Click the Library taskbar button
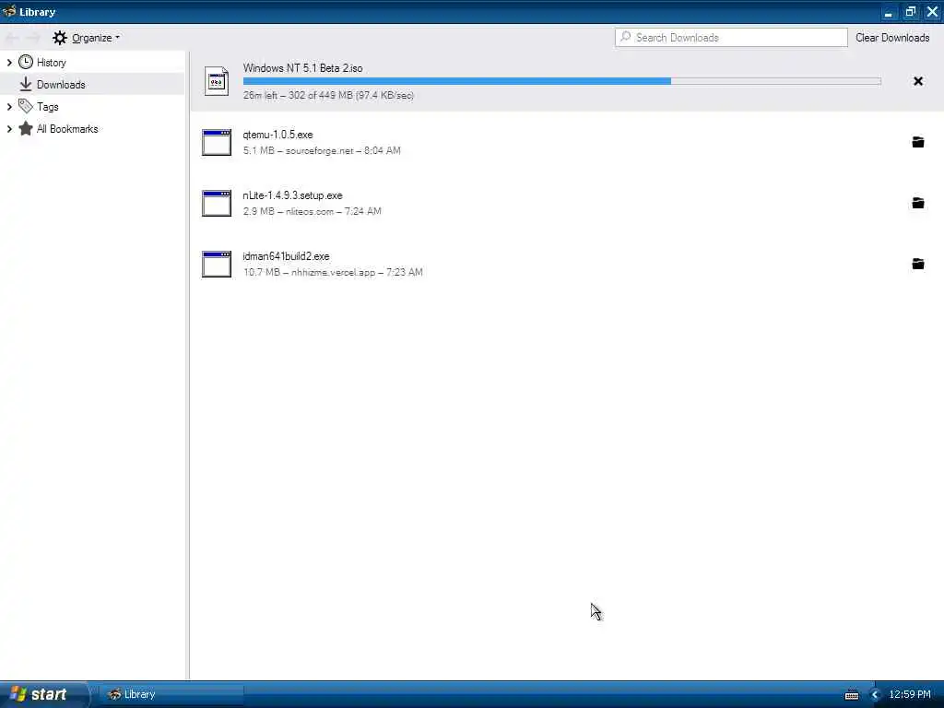Screen dimensions: 944x708 point(171,695)
